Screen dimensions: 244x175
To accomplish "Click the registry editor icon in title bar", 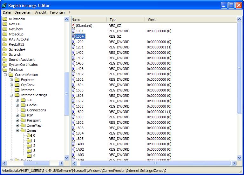I will click(4, 5).
